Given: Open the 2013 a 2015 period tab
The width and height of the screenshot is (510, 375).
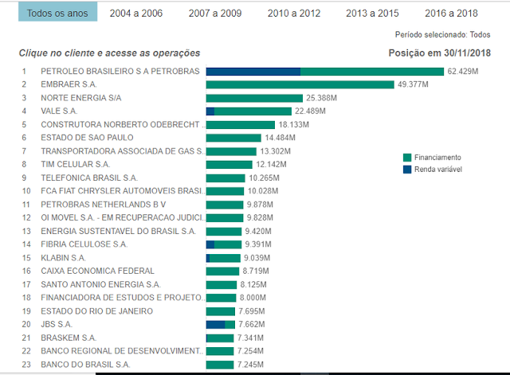Looking at the screenshot, I should click(372, 14).
